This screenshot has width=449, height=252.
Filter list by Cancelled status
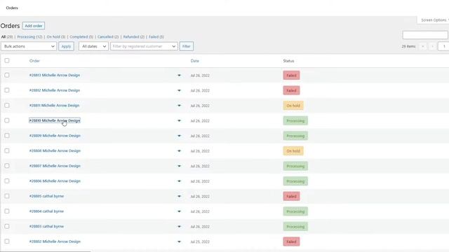[107, 37]
